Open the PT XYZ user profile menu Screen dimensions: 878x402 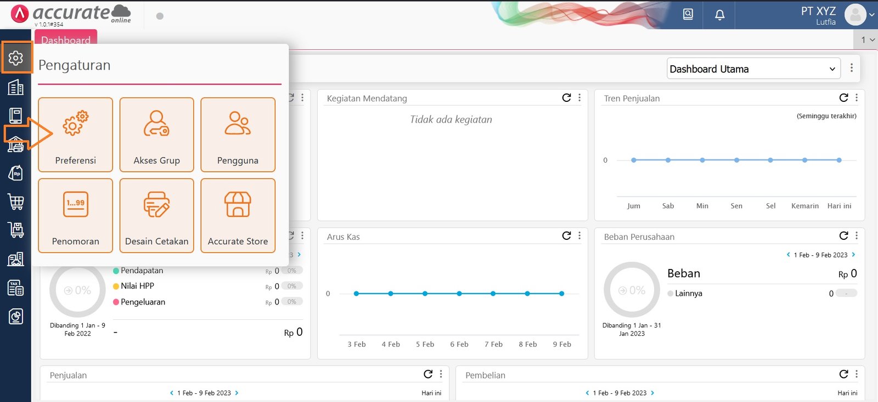click(855, 15)
